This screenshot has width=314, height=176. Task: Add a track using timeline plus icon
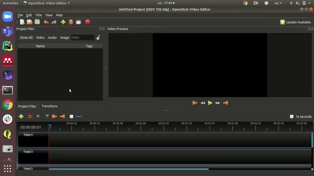pos(21,116)
